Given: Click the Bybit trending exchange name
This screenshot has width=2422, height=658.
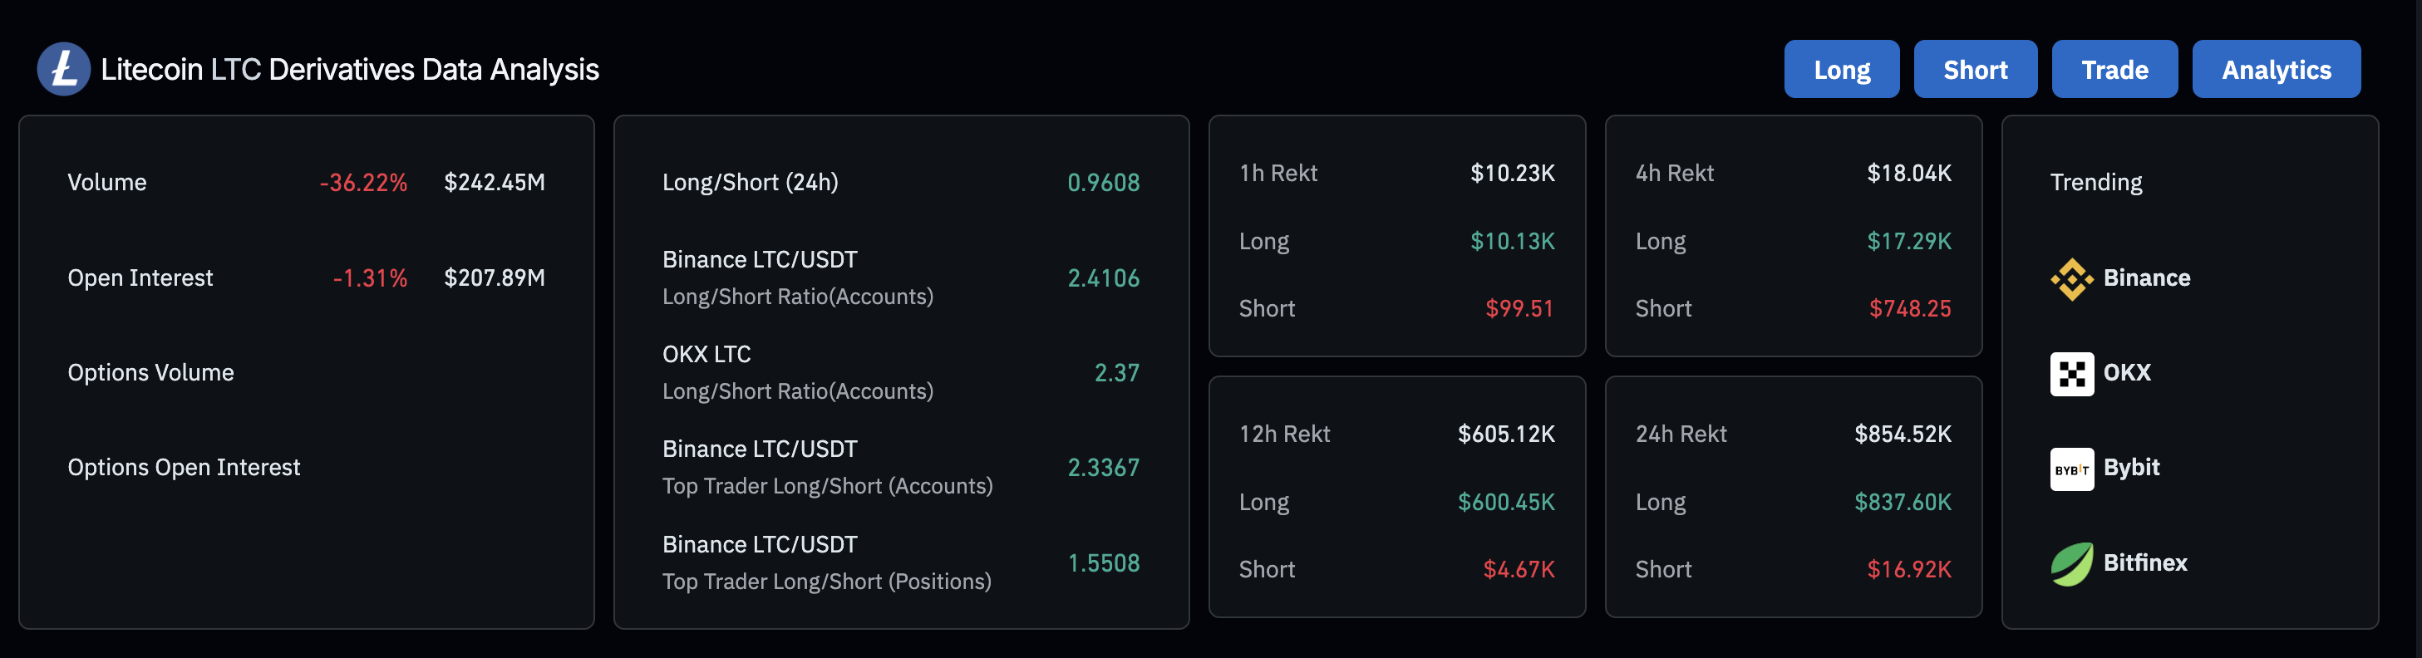Looking at the screenshot, I should coord(2130,467).
